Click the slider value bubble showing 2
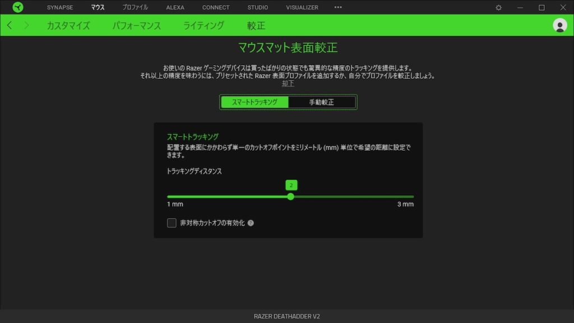 (291, 185)
